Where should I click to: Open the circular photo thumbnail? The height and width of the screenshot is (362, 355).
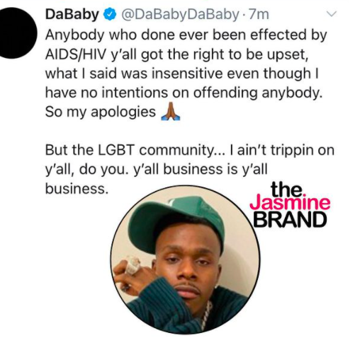(185, 259)
